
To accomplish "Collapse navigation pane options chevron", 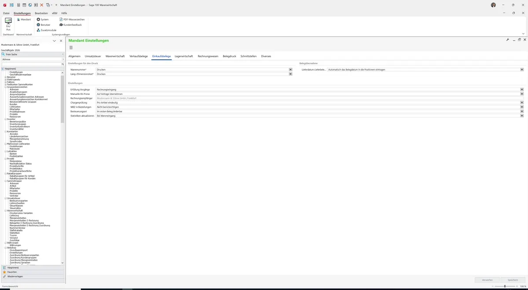I will click(54, 41).
